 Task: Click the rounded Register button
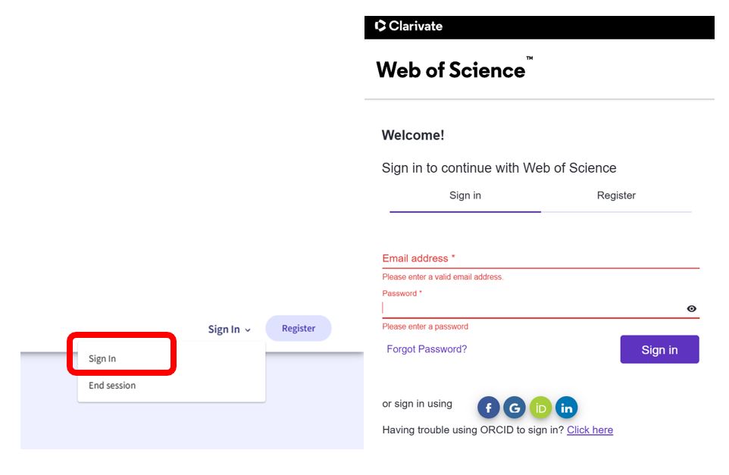pyautogui.click(x=299, y=329)
